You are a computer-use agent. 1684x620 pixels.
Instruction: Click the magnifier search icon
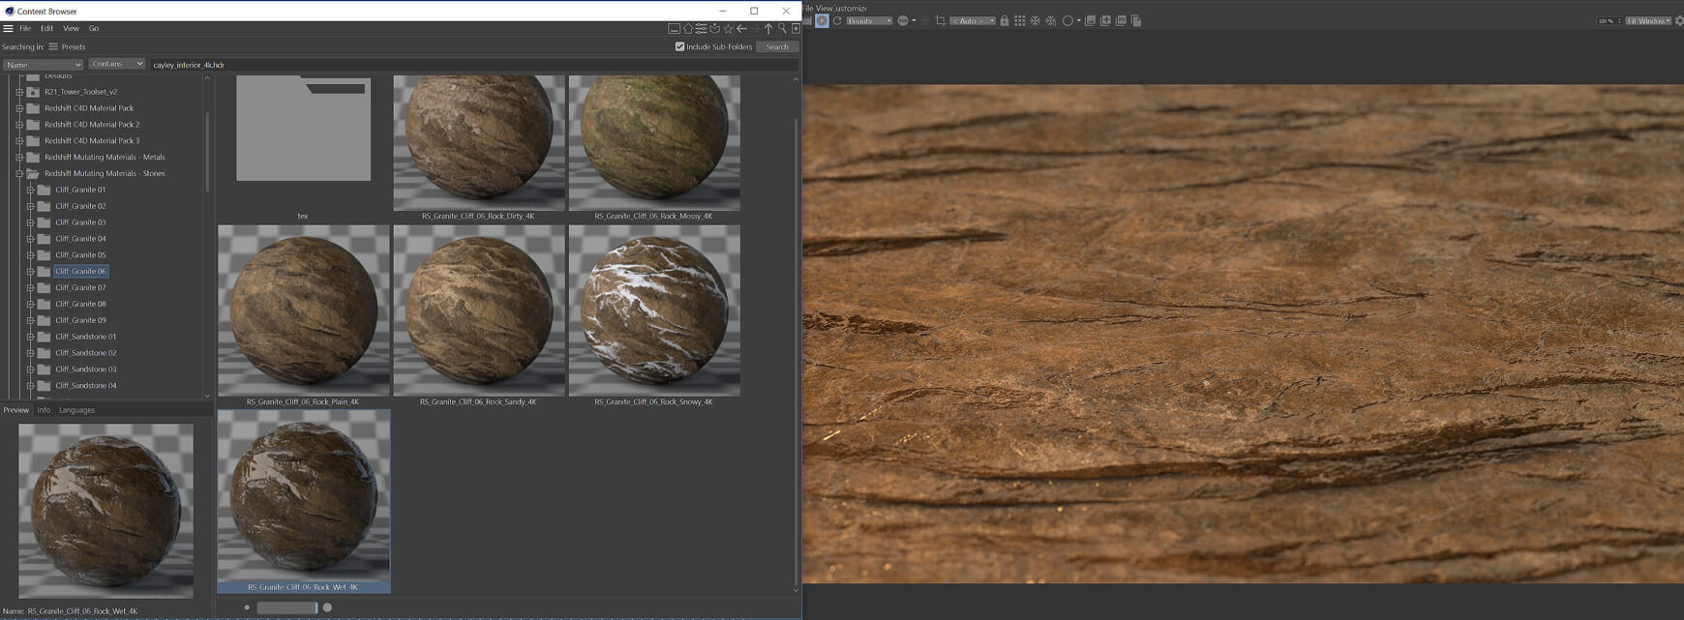[x=782, y=29]
